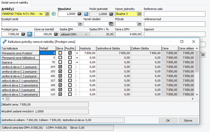Tick Použito checkbox for Doprava

(70, 62)
